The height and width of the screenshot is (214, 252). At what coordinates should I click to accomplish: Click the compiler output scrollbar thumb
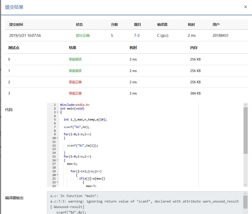245,202
